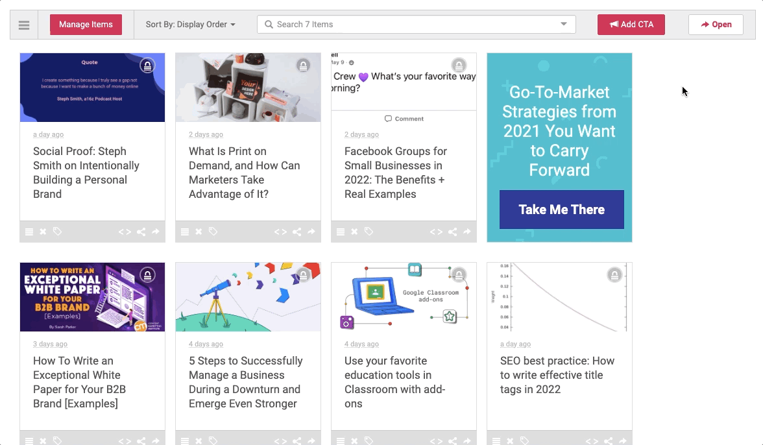The width and height of the screenshot is (763, 445).
Task: Click the Open button
Action: click(716, 24)
